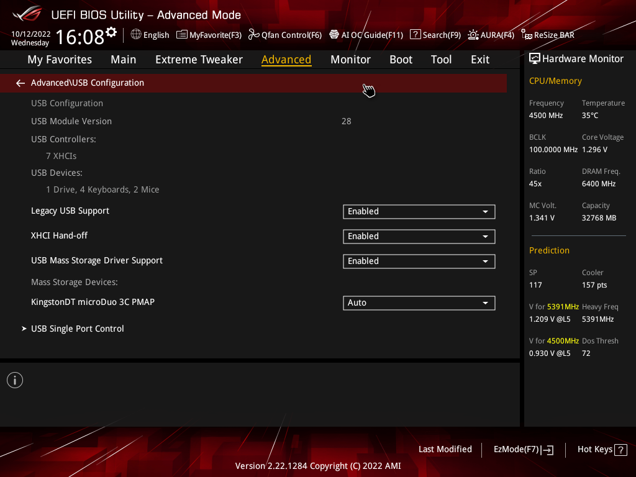Image resolution: width=636 pixels, height=477 pixels.
Task: Toggle the ReSize BAR icon
Action: (x=527, y=35)
